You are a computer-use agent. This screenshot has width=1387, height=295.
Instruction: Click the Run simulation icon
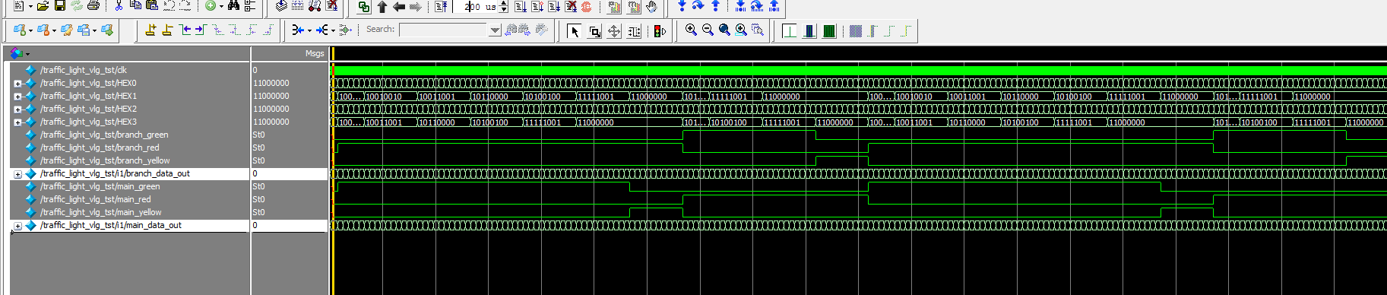[x=521, y=7]
